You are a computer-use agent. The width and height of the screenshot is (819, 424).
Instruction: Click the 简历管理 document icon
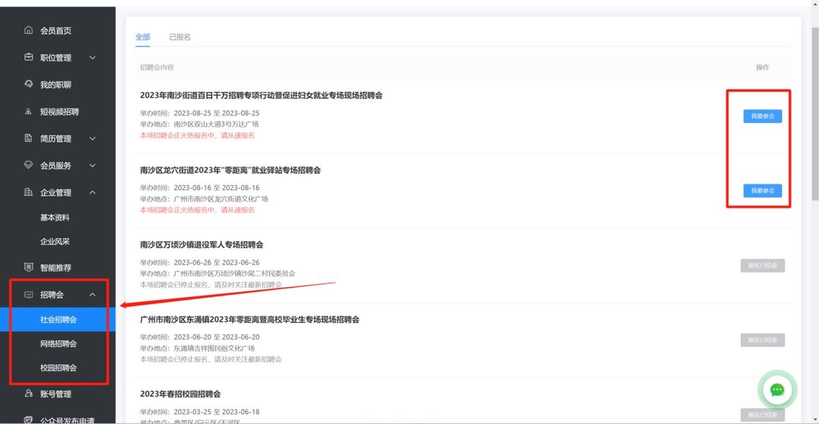coord(27,138)
